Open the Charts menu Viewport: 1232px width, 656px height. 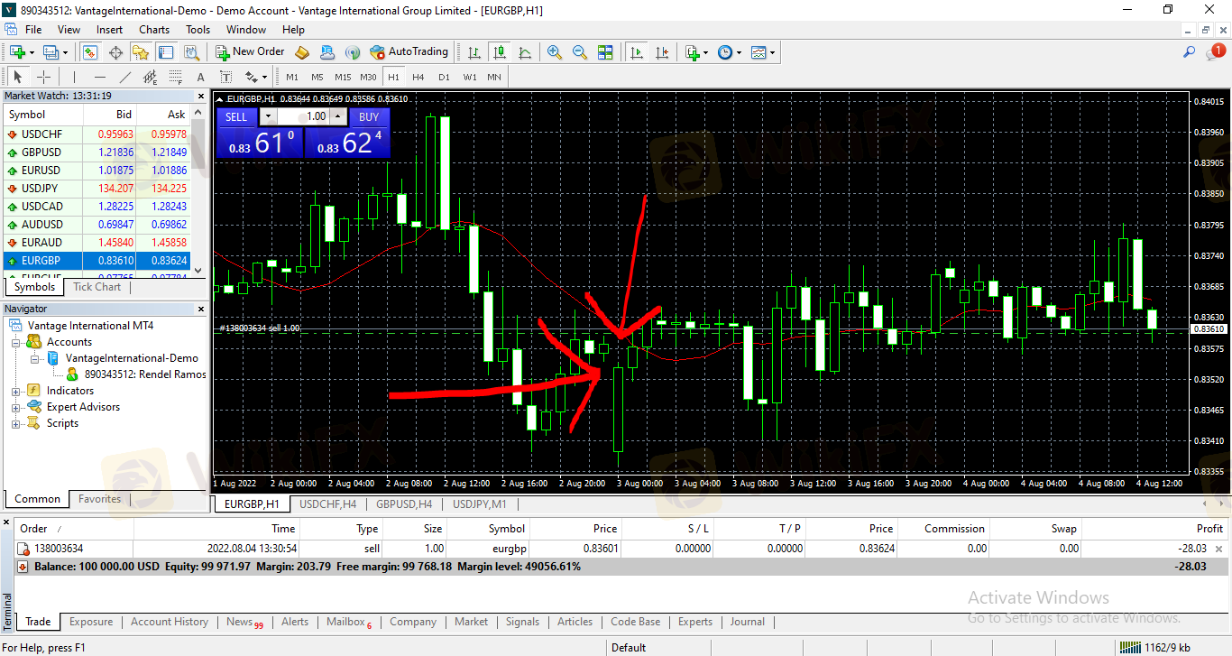click(154, 30)
